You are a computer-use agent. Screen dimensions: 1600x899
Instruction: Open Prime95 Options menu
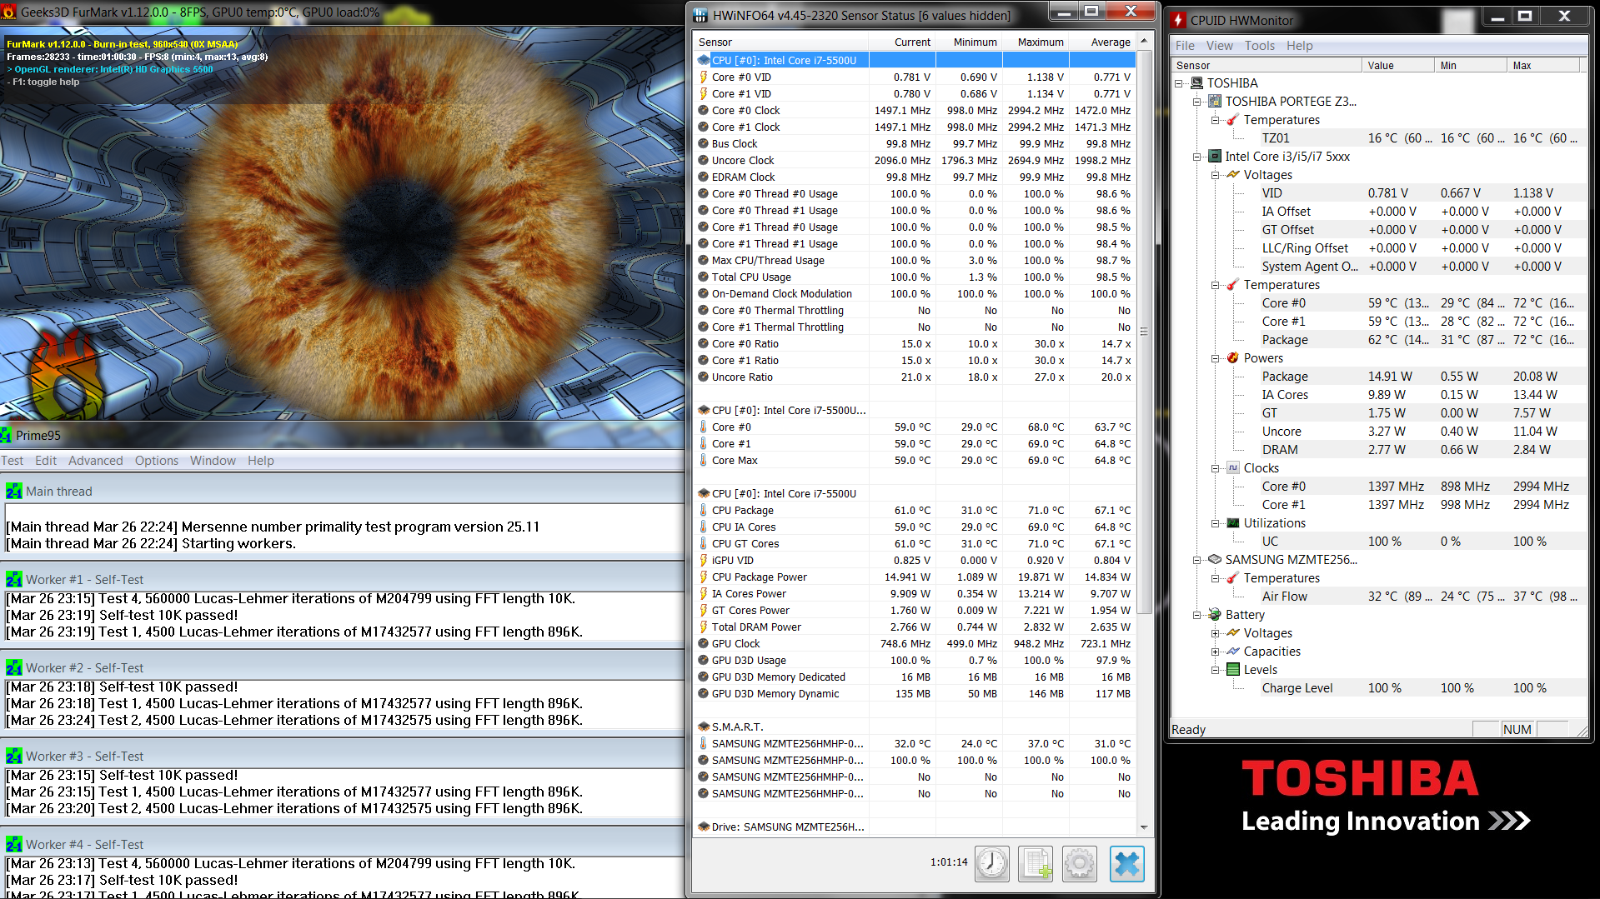(x=157, y=461)
